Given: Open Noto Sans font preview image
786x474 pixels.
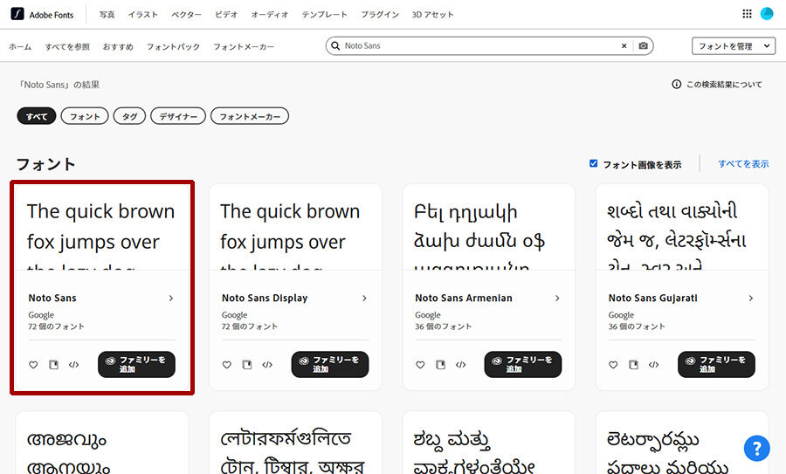Looking at the screenshot, I should tap(102, 228).
